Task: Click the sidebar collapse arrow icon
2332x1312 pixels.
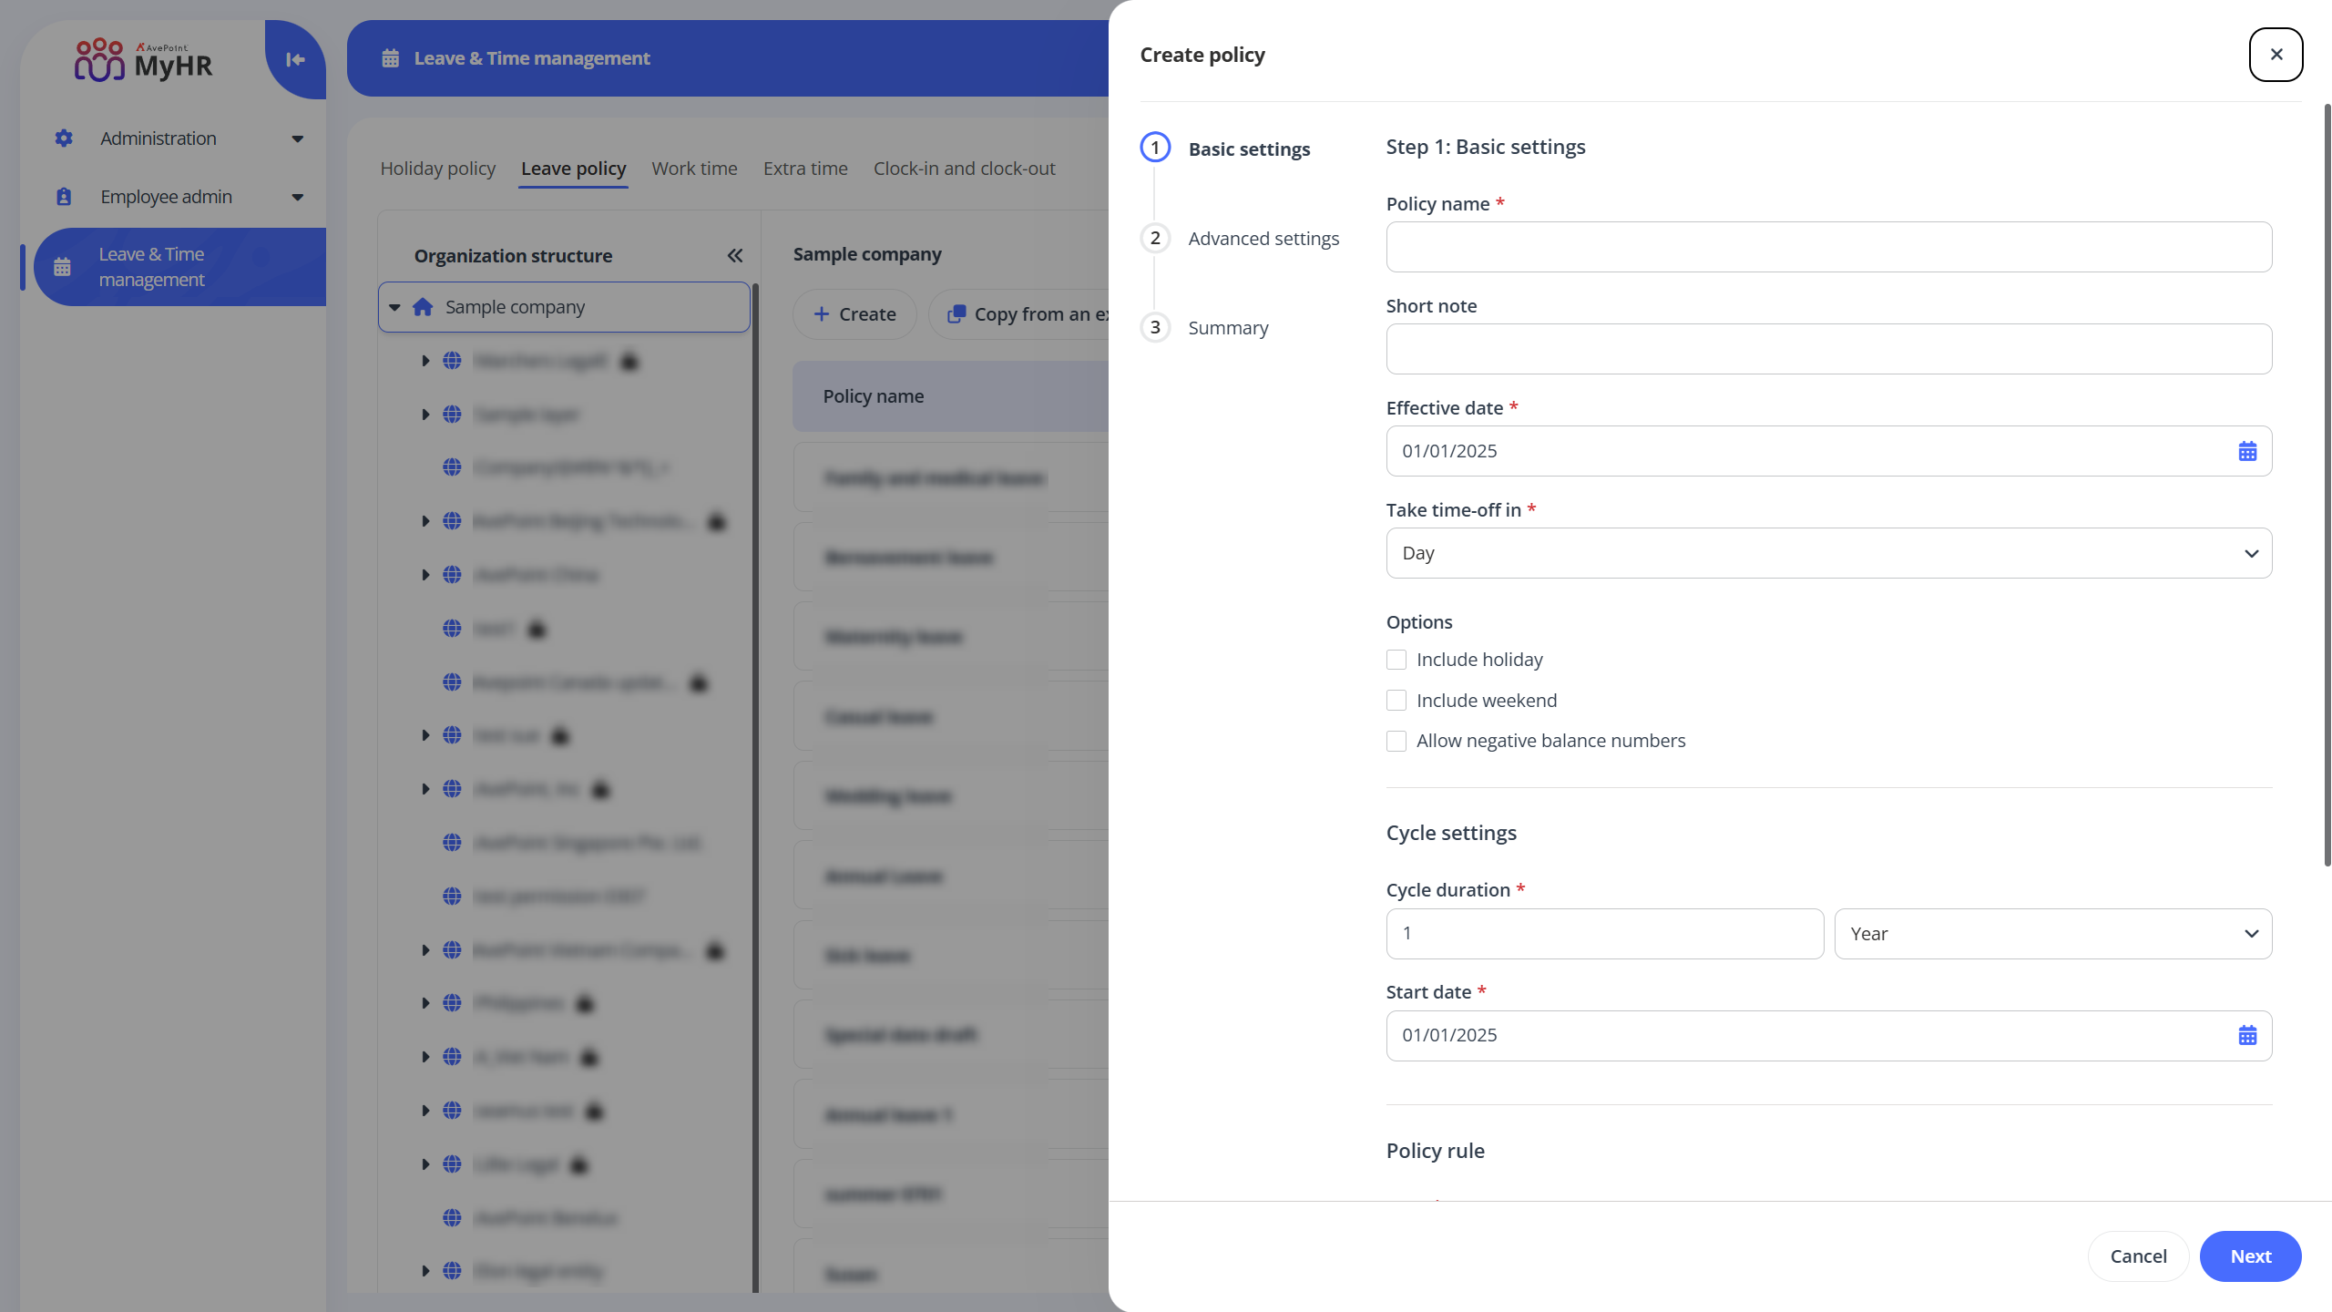Action: pyautogui.click(x=295, y=59)
